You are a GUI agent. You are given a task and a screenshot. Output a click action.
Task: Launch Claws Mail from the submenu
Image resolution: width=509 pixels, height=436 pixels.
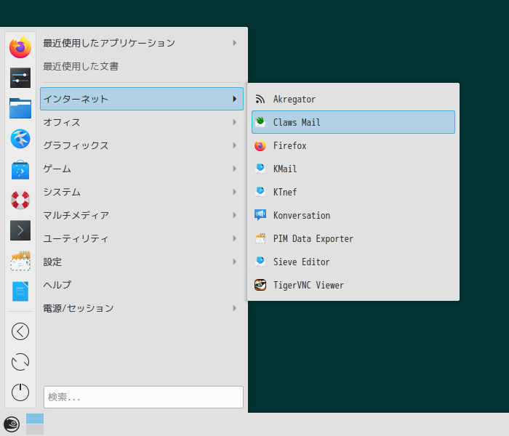(353, 122)
